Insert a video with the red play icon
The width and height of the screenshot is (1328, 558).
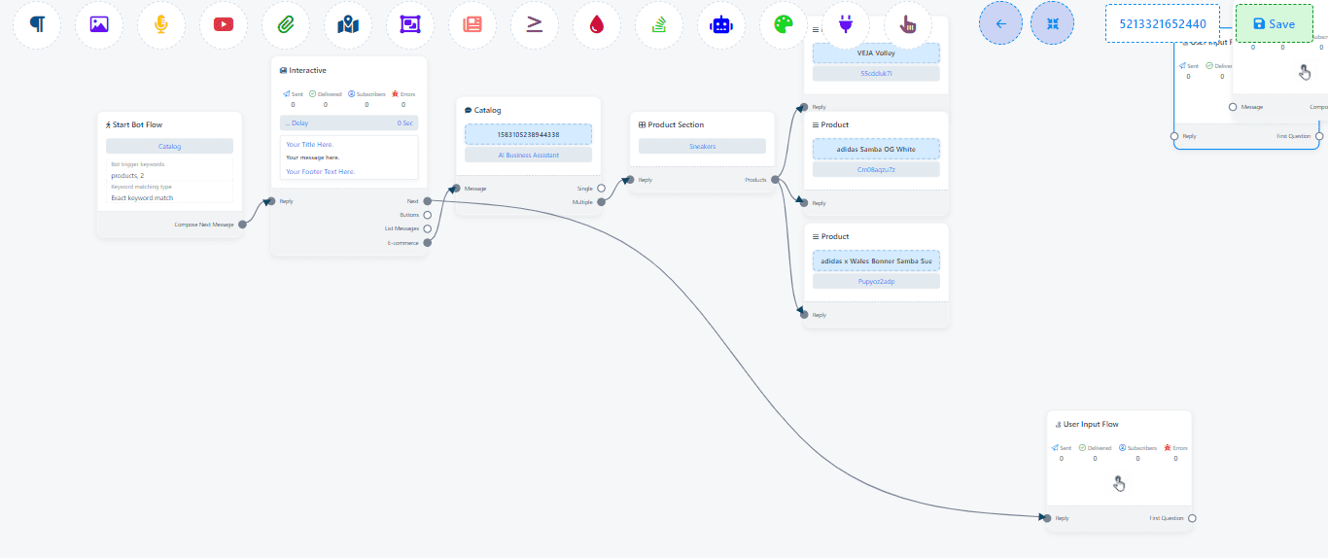point(224,24)
